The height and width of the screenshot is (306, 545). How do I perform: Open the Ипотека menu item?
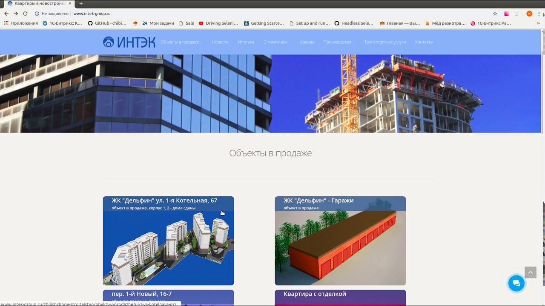pyautogui.click(x=246, y=42)
